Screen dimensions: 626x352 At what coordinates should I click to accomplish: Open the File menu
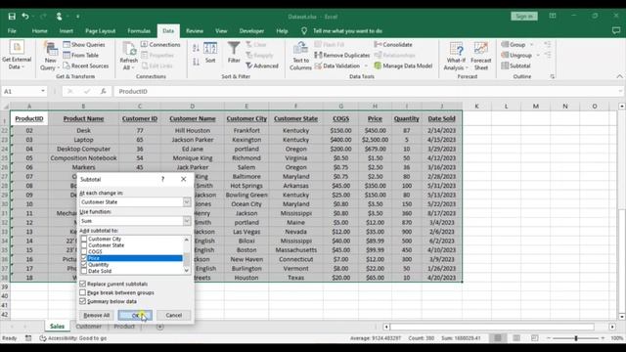12,30
